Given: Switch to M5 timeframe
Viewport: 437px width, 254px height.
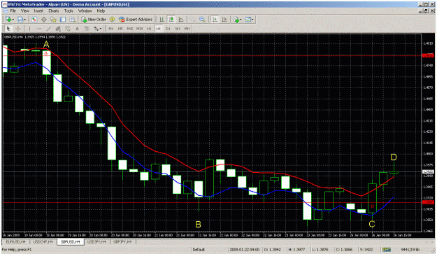Looking at the screenshot, I should pyautogui.click(x=120, y=29).
